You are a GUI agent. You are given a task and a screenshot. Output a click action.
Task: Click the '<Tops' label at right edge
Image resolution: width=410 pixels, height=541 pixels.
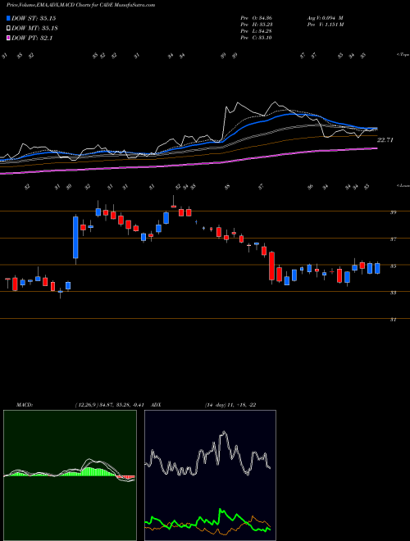coord(403,54)
